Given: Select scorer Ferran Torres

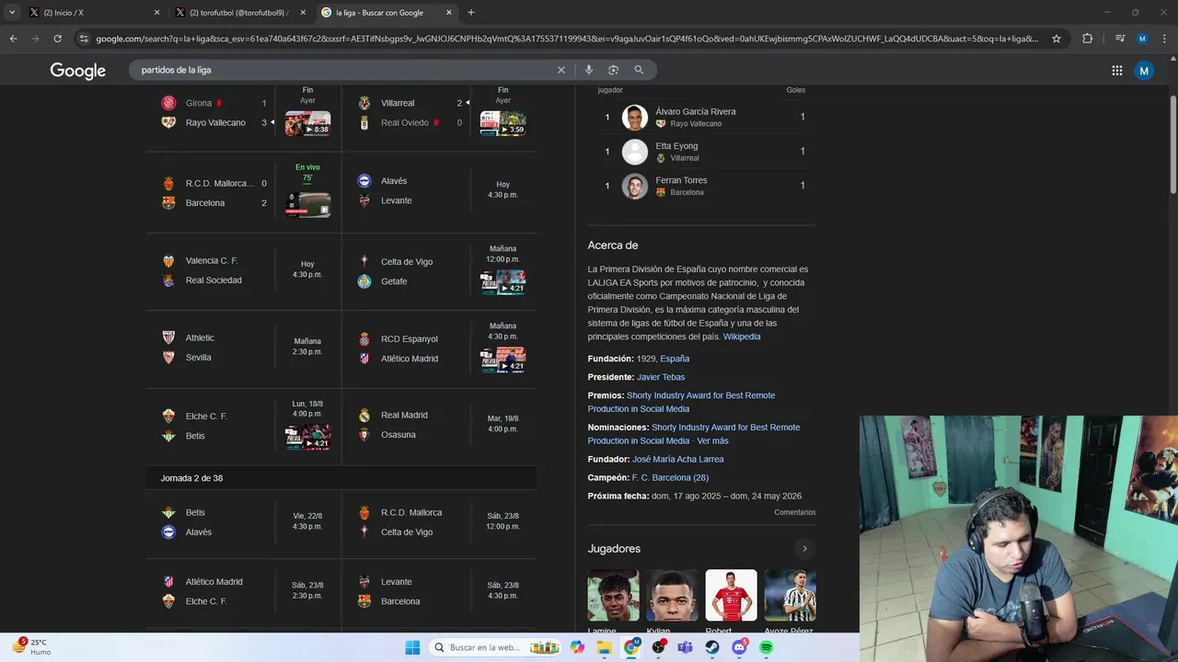Looking at the screenshot, I should point(701,186).
